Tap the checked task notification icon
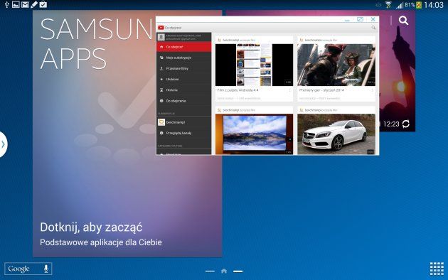The image size is (448, 280). click(43, 4)
